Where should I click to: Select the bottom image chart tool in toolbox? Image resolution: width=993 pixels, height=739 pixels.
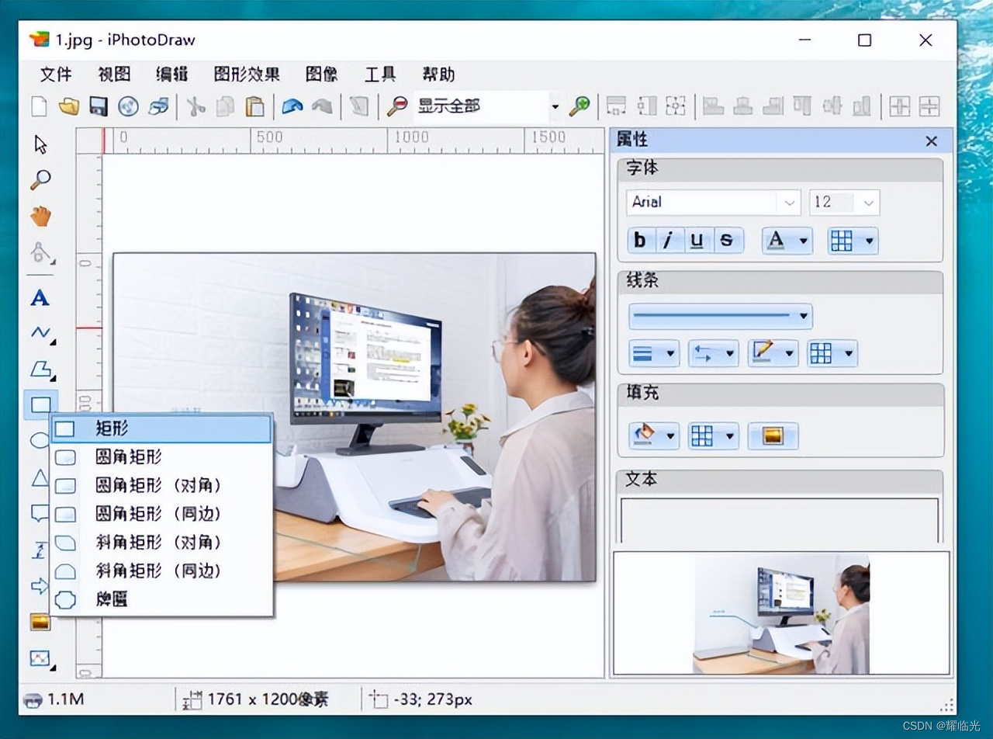point(40,658)
